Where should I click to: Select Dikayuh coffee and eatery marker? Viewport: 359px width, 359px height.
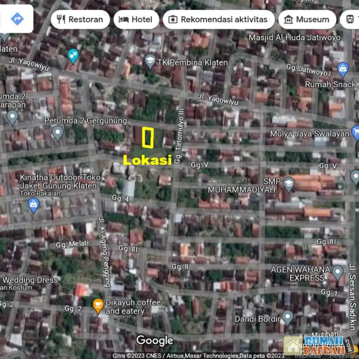(98, 306)
